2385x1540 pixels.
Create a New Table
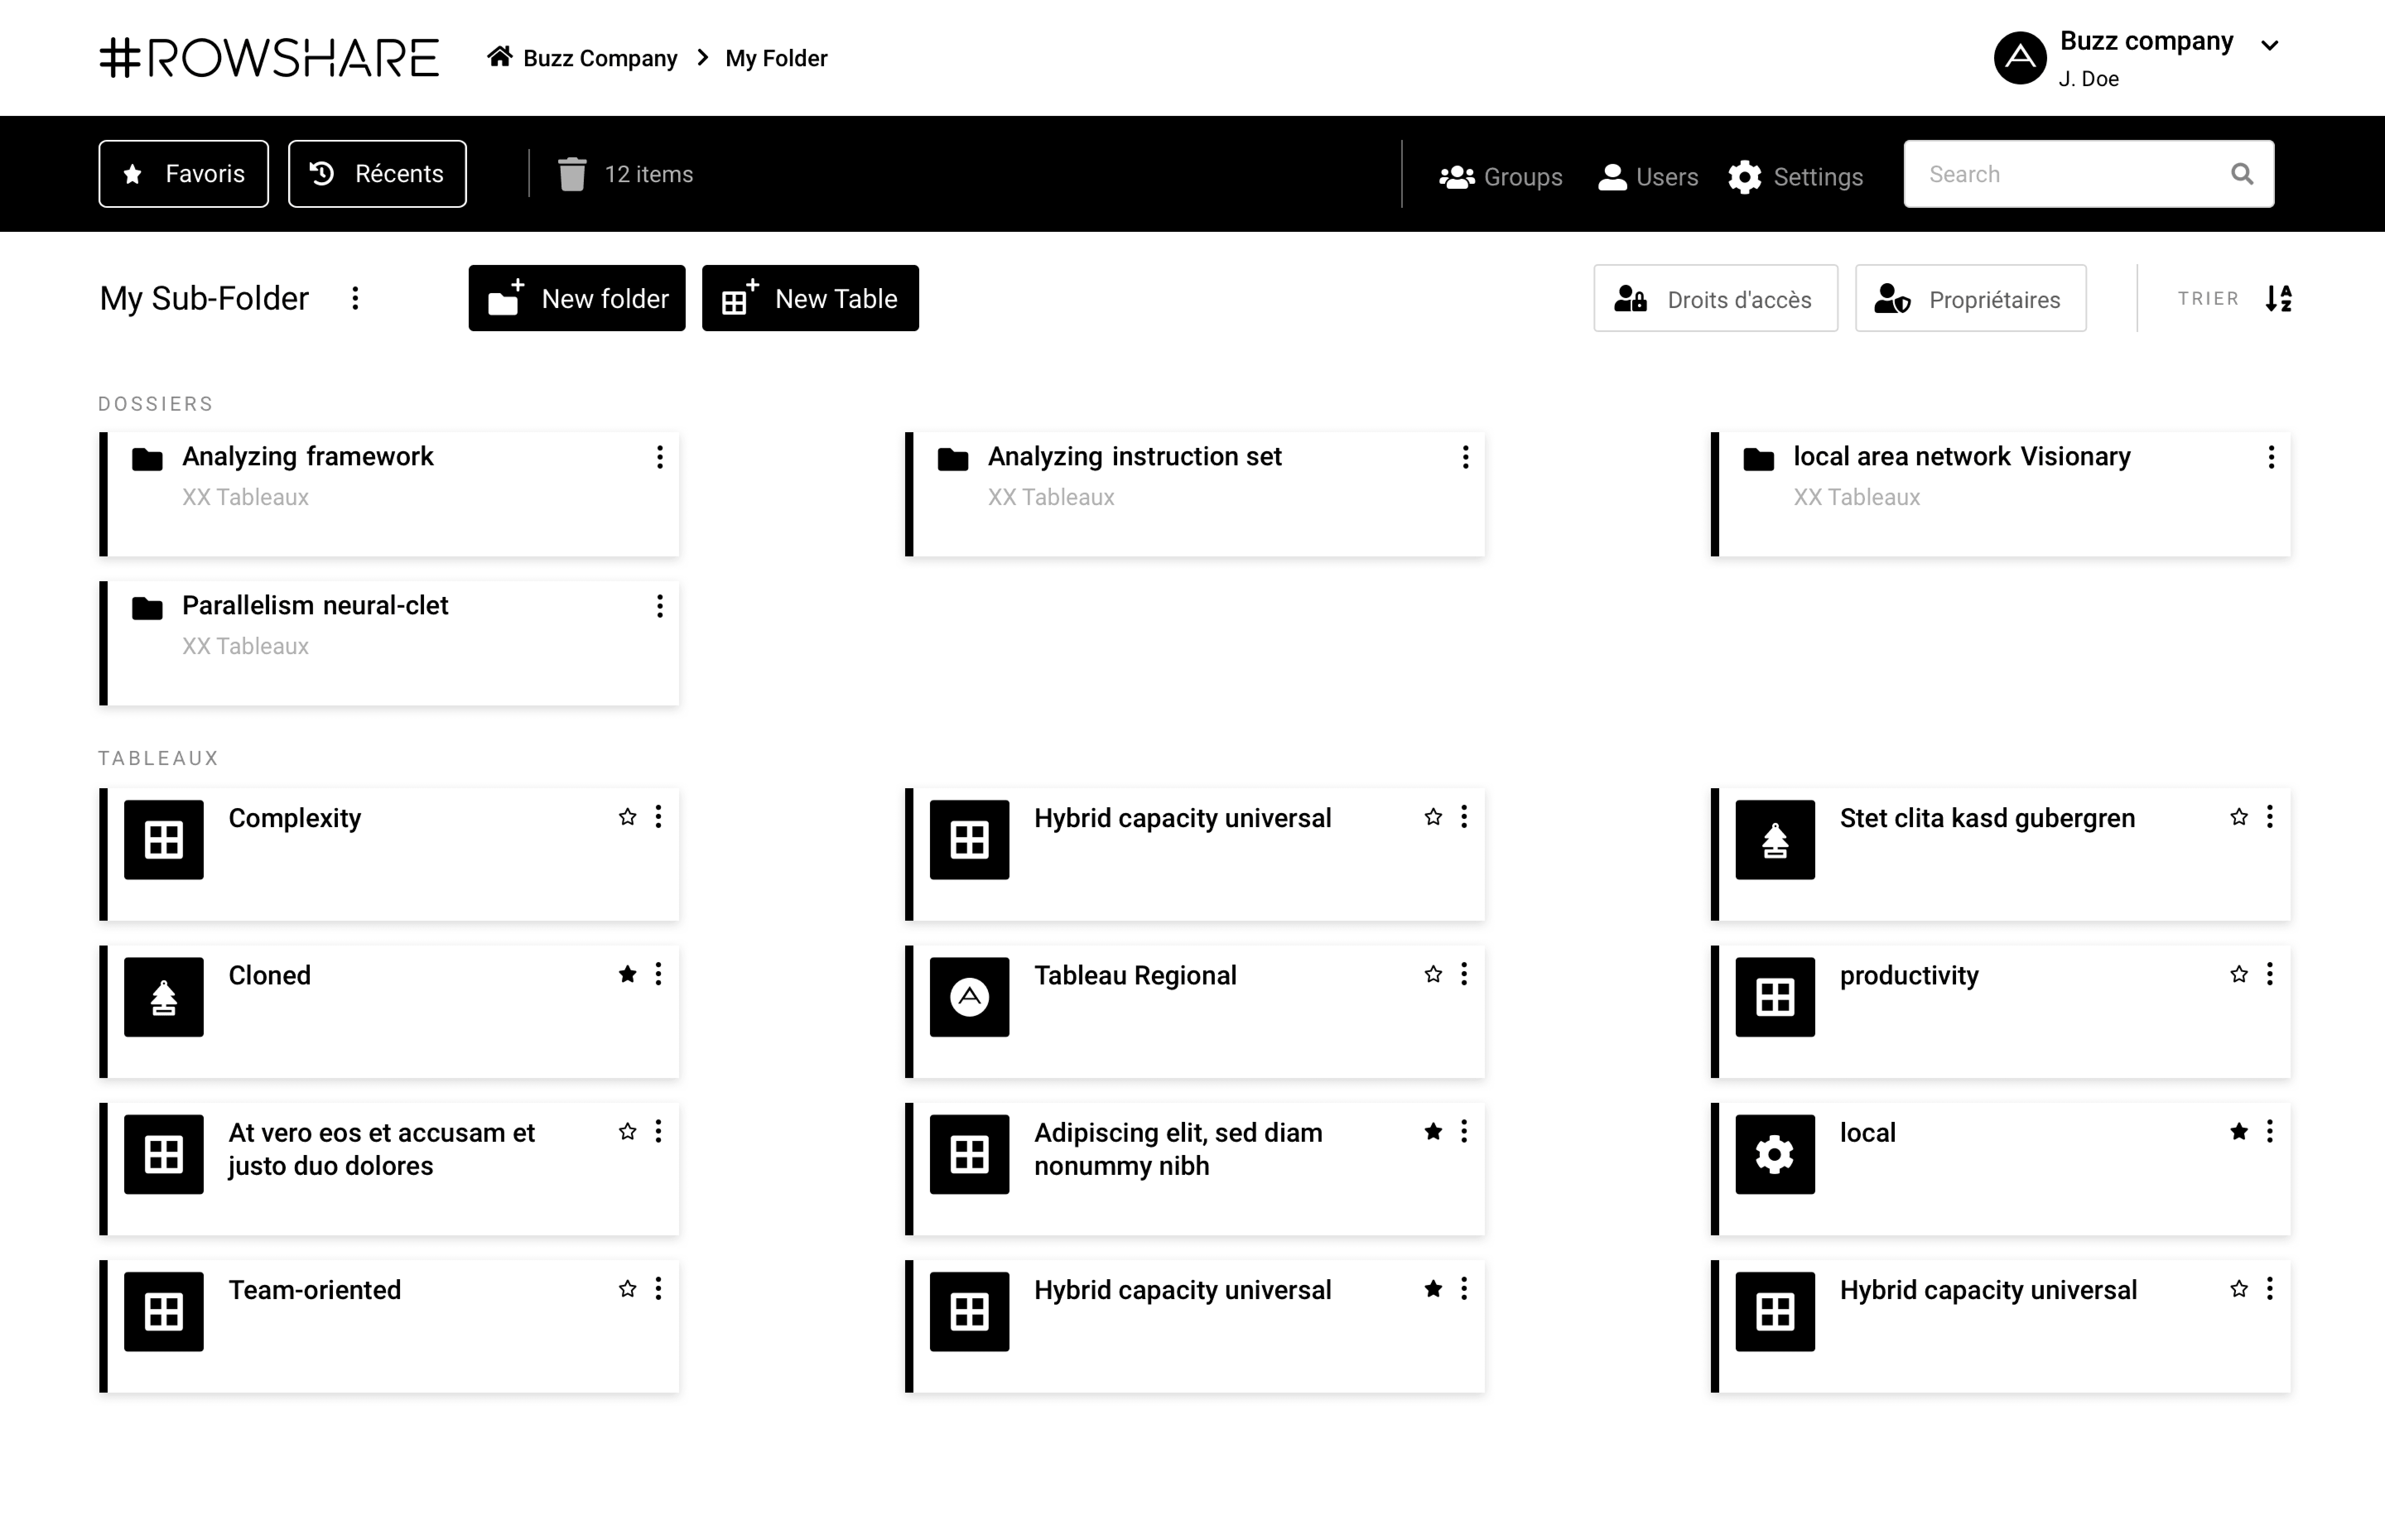point(809,298)
